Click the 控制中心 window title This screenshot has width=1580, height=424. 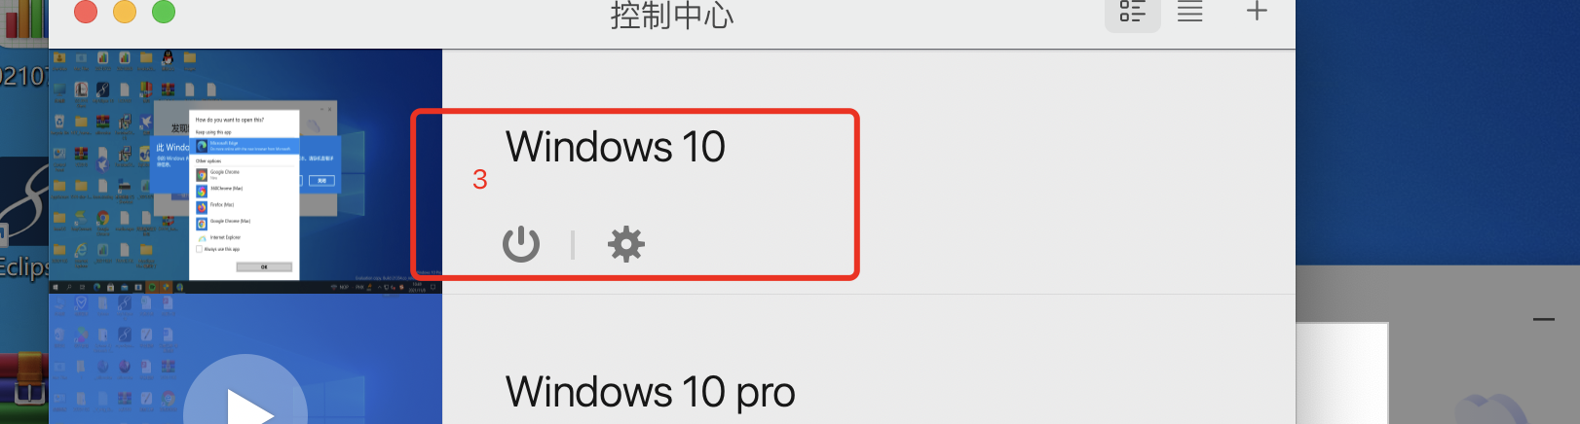[x=672, y=15]
